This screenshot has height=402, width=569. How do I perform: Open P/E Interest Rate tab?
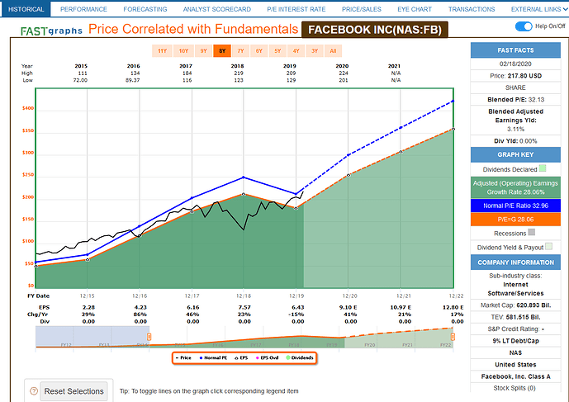(x=296, y=9)
